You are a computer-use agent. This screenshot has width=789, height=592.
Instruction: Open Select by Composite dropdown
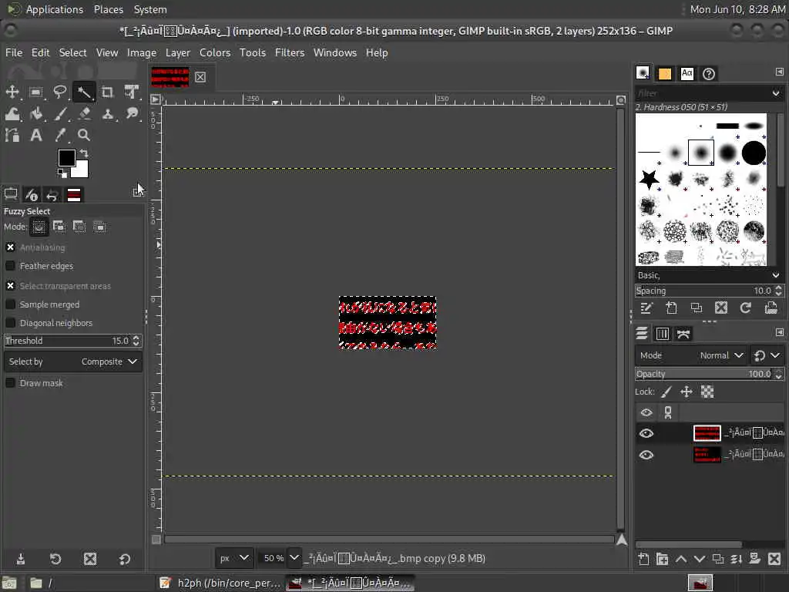[x=73, y=362]
